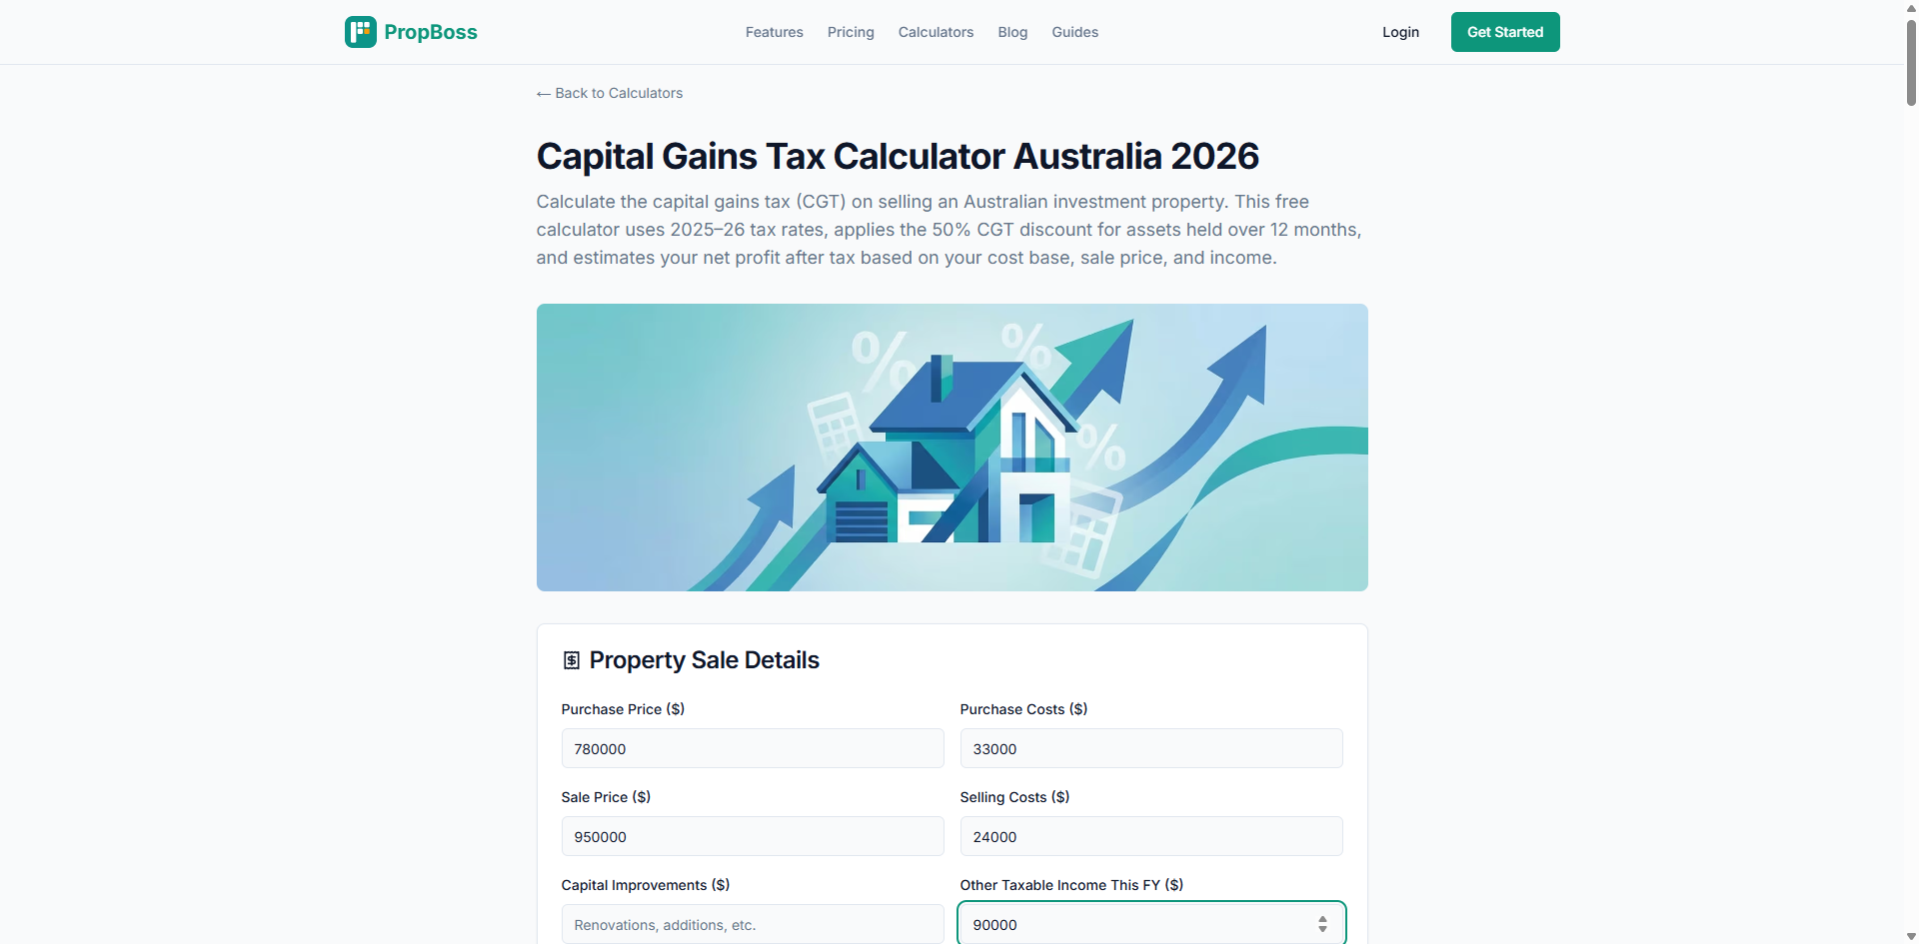Screen dimensions: 1919x944
Task: Click the house illustration banner image
Action: 952,448
